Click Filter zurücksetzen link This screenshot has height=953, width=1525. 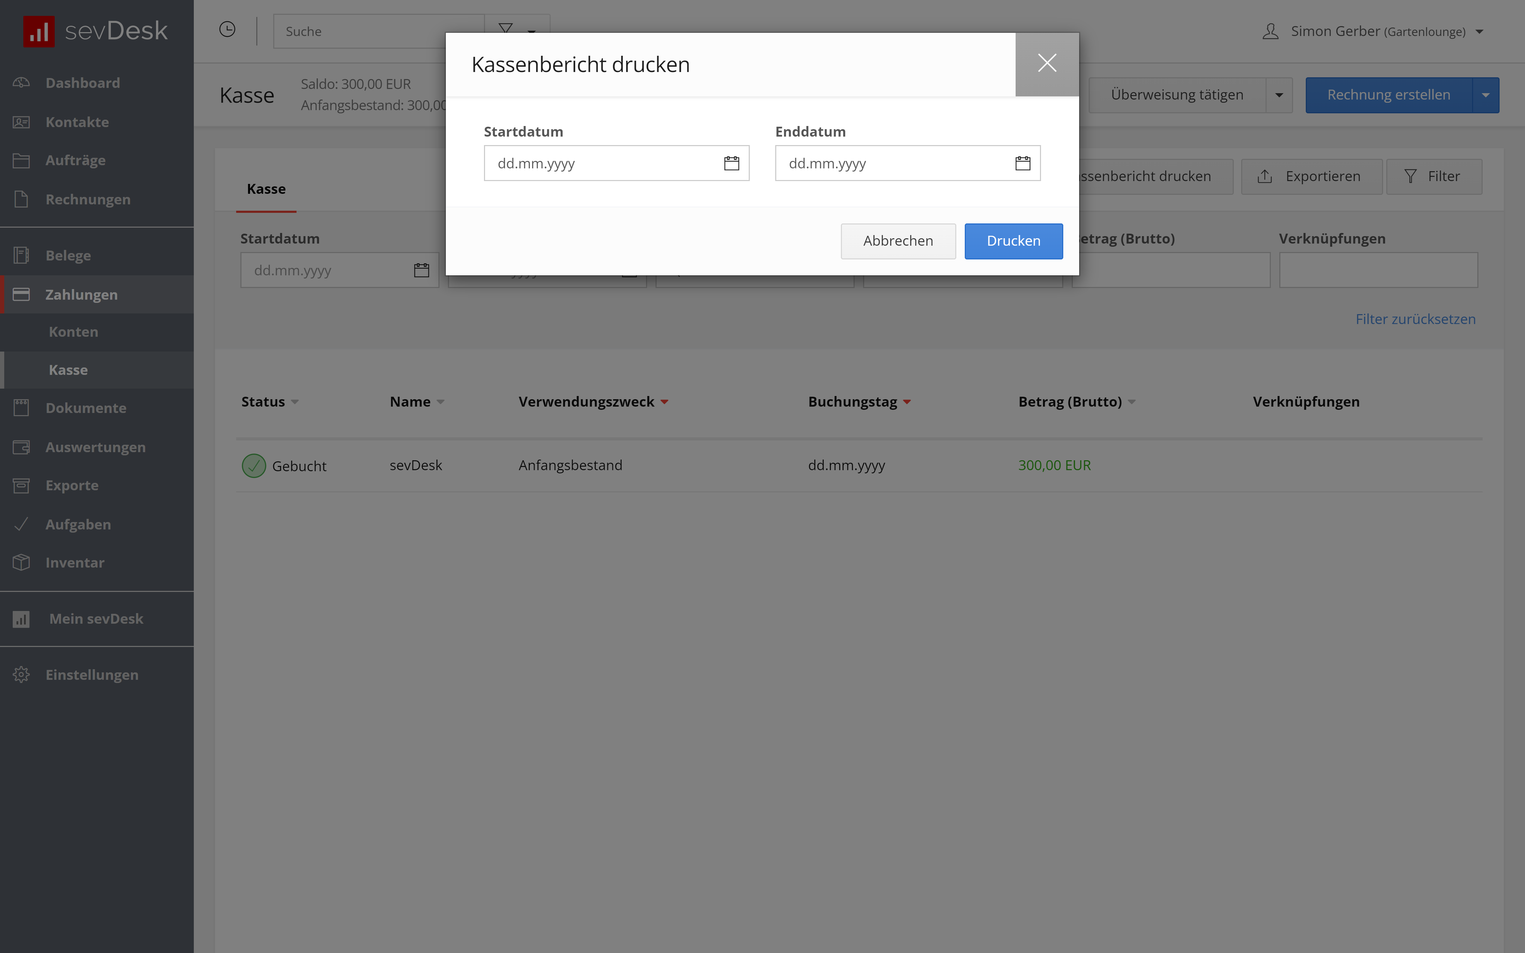(x=1415, y=319)
